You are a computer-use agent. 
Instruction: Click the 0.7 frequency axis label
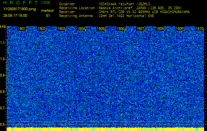click(x=3, y=108)
